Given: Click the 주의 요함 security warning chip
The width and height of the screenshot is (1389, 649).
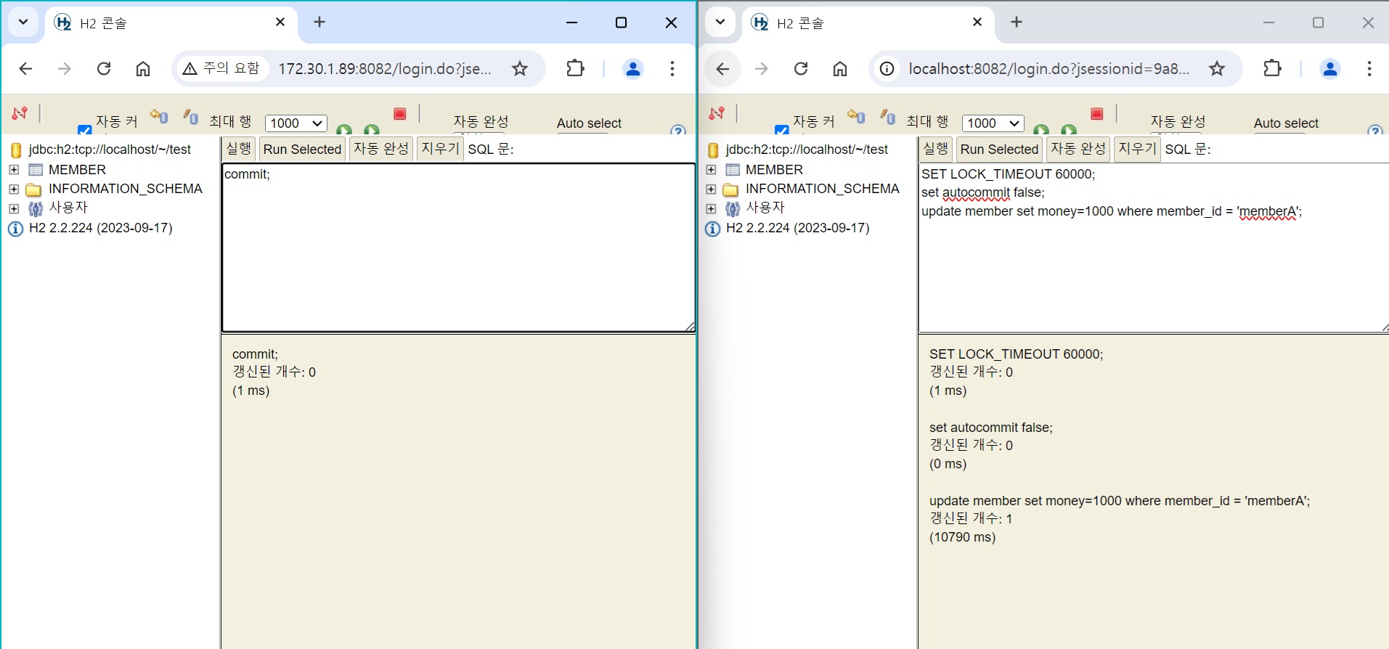Looking at the screenshot, I should pyautogui.click(x=221, y=68).
